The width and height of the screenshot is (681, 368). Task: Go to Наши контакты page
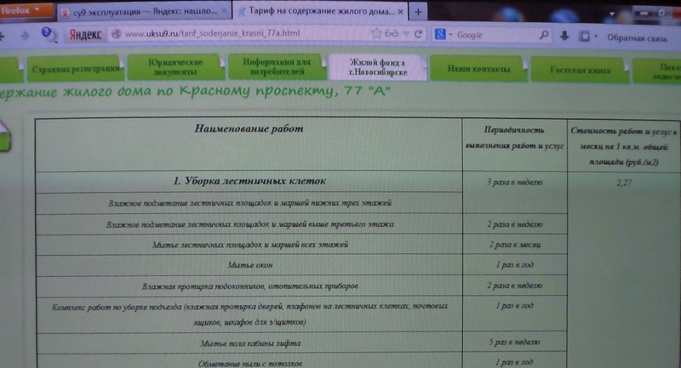pyautogui.click(x=478, y=69)
